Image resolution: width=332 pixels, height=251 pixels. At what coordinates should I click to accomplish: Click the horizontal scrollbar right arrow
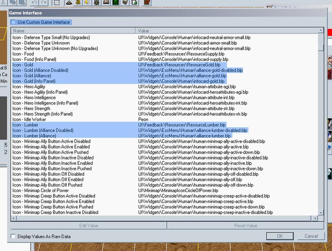[x=316, y=218]
